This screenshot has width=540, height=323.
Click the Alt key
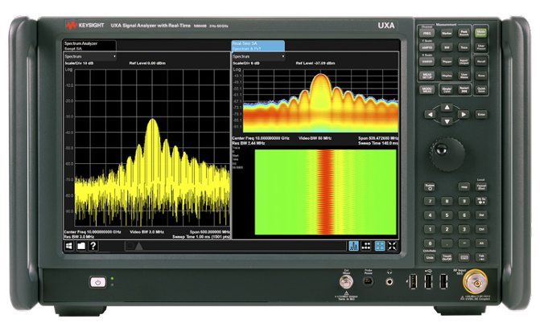(481, 243)
